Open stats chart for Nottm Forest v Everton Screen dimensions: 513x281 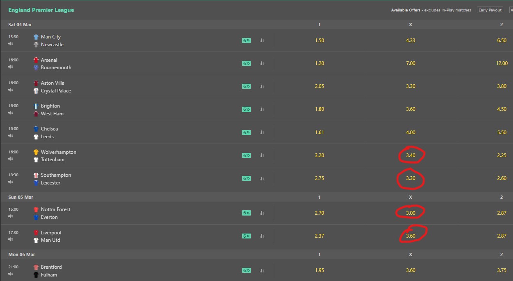pyautogui.click(x=261, y=213)
